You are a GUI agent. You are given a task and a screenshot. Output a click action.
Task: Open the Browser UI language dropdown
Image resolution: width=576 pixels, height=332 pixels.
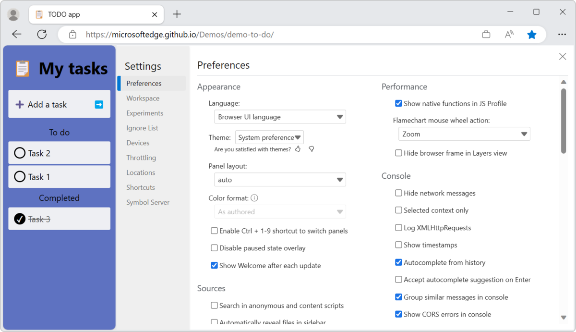click(280, 117)
